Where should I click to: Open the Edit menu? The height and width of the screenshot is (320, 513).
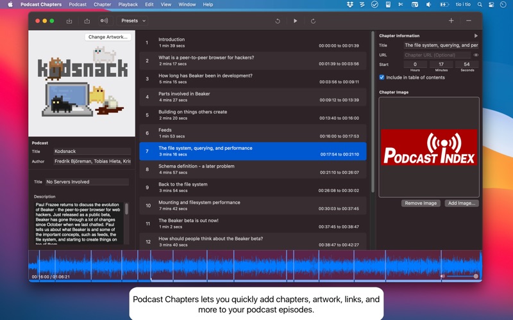point(149,4)
